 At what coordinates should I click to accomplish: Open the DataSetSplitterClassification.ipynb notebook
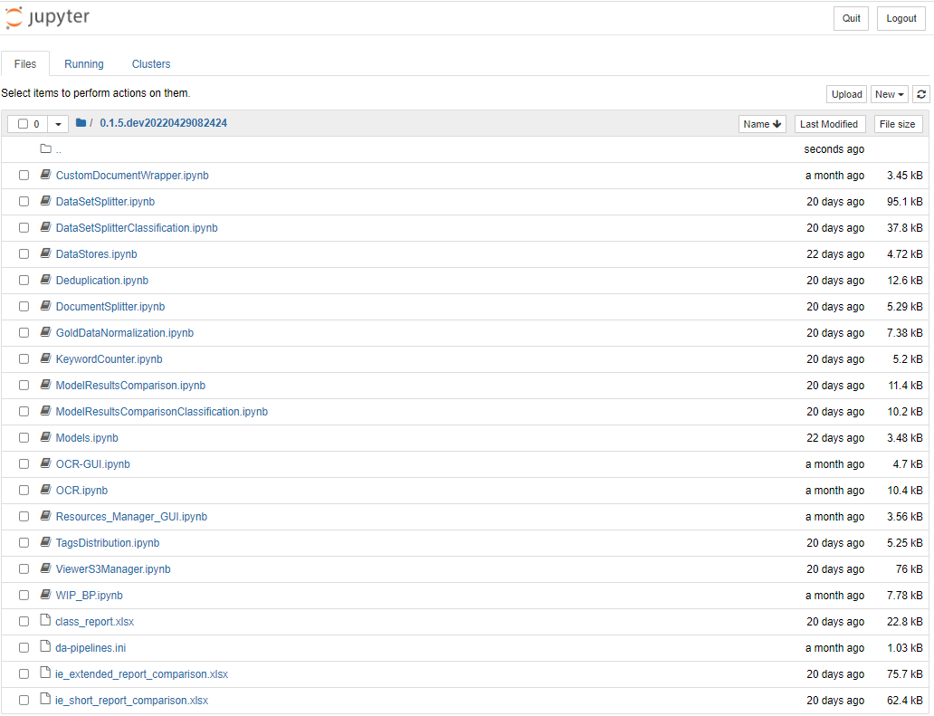137,227
